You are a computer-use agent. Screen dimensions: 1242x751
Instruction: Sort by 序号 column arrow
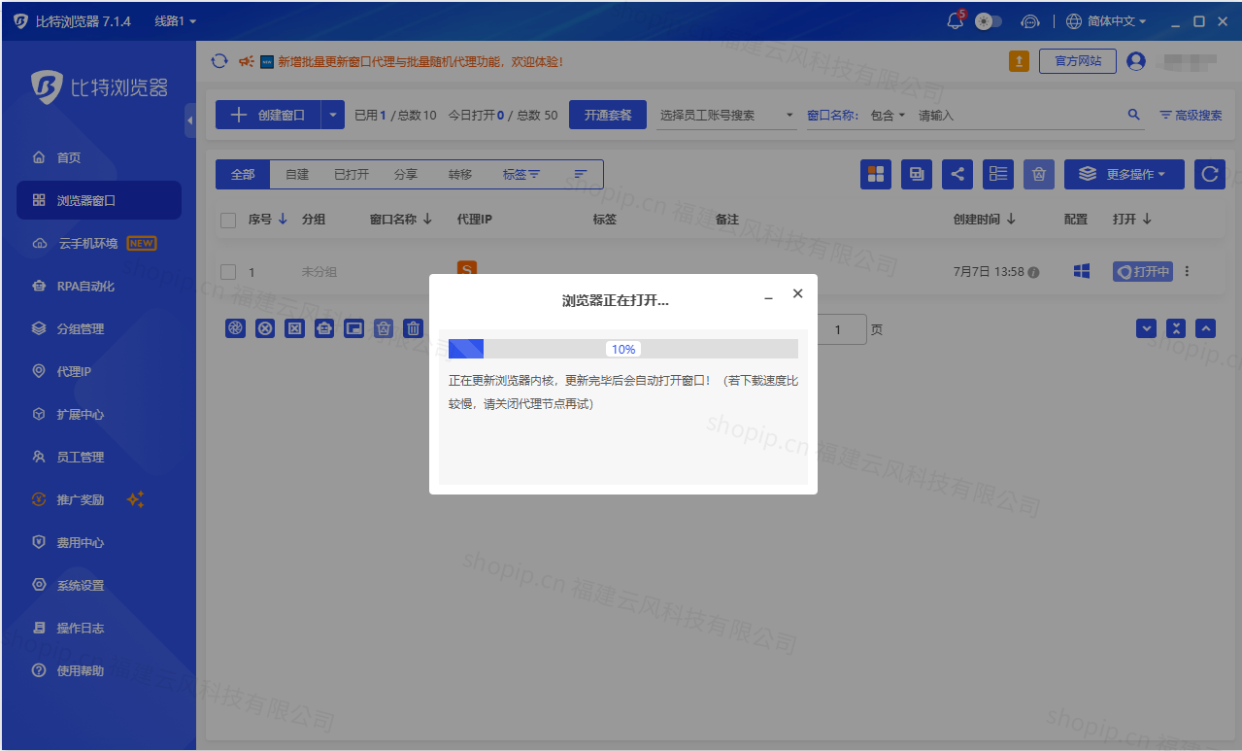283,220
